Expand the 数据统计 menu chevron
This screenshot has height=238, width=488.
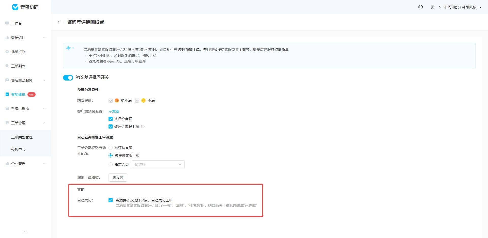[x=44, y=38]
